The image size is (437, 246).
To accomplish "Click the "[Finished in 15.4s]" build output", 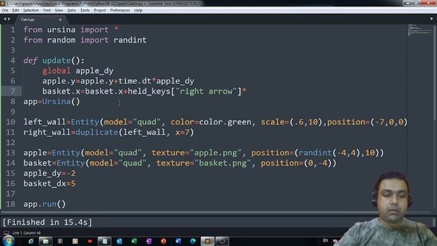I will click(47, 222).
